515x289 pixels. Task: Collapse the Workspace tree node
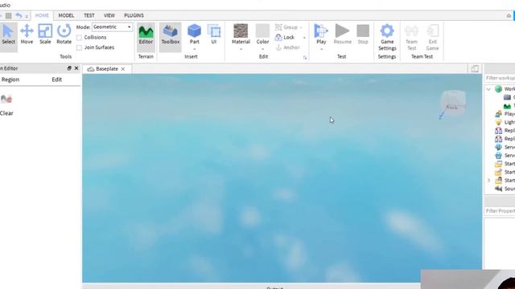[x=488, y=89]
